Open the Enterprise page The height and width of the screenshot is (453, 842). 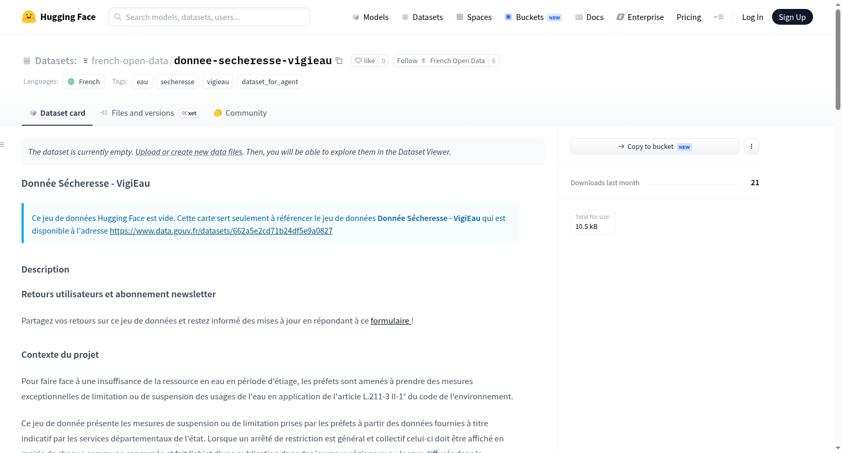[x=640, y=17]
